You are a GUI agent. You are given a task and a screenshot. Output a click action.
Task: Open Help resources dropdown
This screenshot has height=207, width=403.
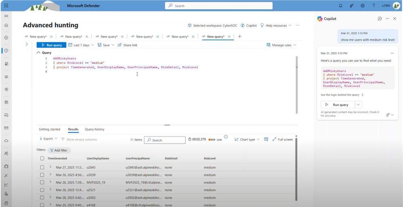tap(276, 25)
